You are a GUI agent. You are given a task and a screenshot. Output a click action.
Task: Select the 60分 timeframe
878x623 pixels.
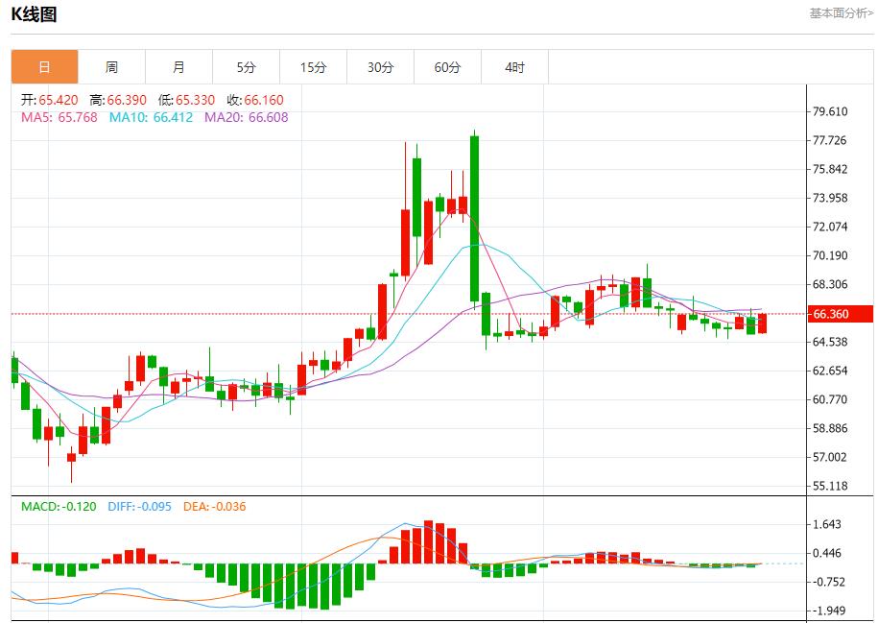click(x=447, y=66)
